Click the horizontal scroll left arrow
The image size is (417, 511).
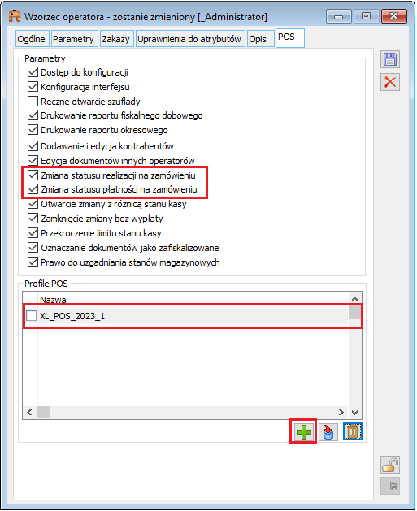(x=29, y=412)
